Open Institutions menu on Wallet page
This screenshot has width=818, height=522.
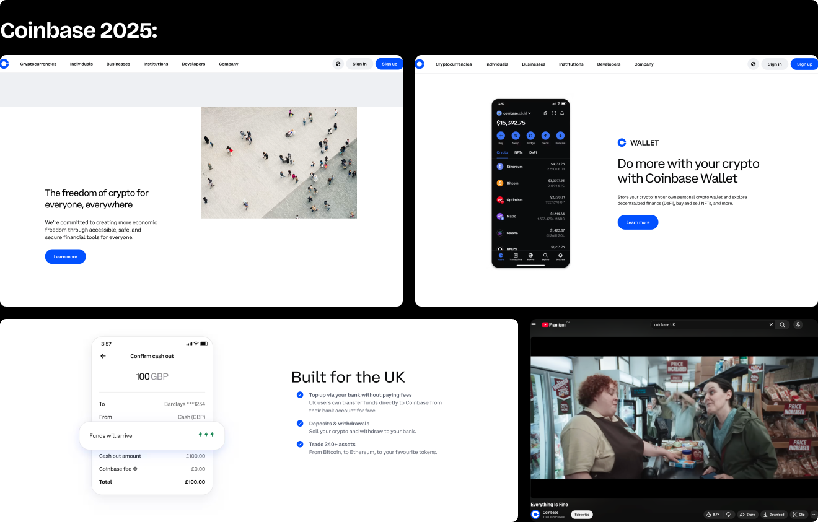[x=571, y=64]
